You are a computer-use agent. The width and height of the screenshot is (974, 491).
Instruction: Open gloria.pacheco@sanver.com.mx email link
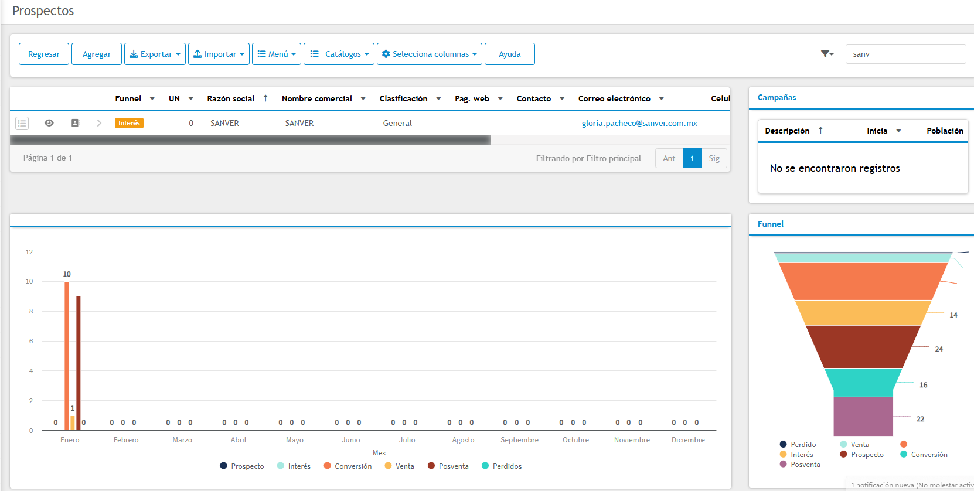coord(639,123)
